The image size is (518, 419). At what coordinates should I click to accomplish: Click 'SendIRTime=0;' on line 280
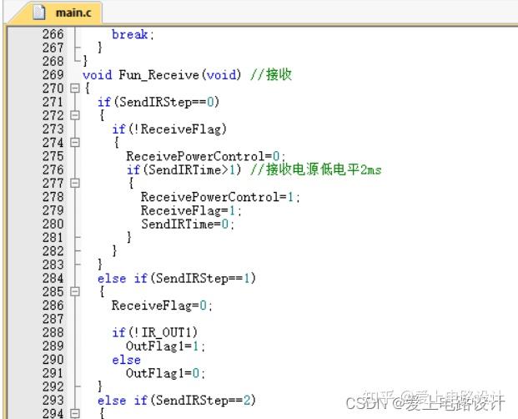188,224
